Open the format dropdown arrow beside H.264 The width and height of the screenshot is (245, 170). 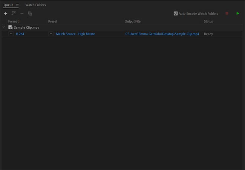pyautogui.click(x=11, y=34)
